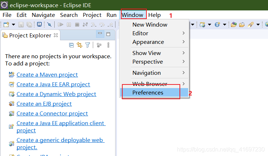Maximize the Project Explorer view
The height and width of the screenshot is (156, 268).
(108, 34)
